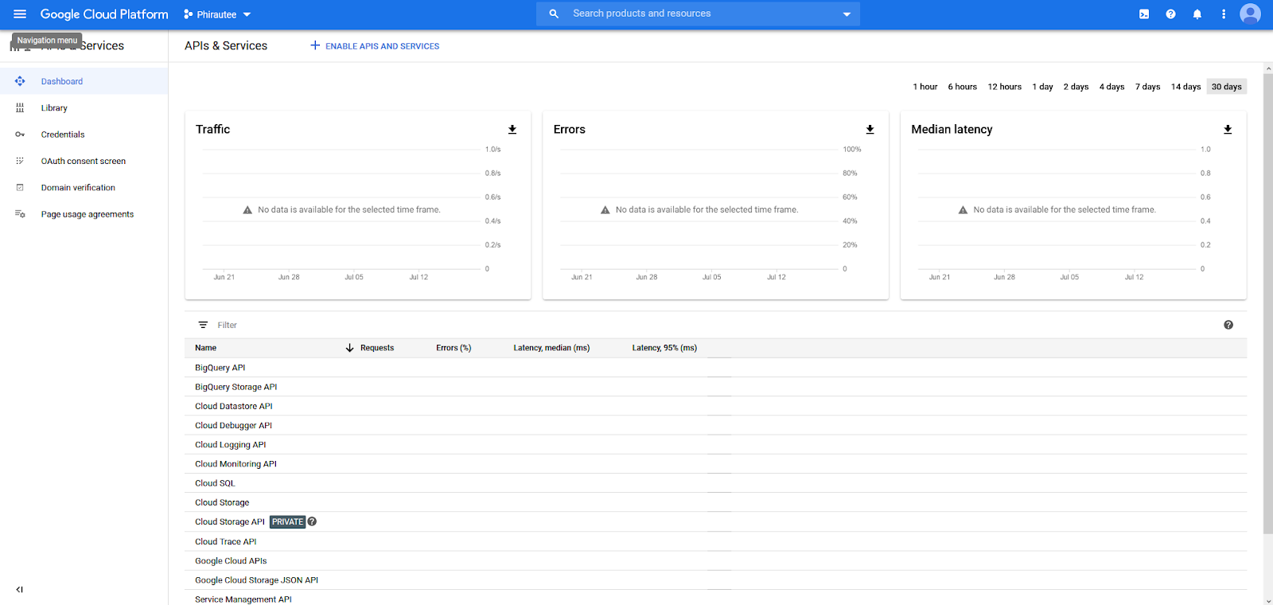Open the navigation hamburger menu
The width and height of the screenshot is (1273, 605).
(x=20, y=14)
